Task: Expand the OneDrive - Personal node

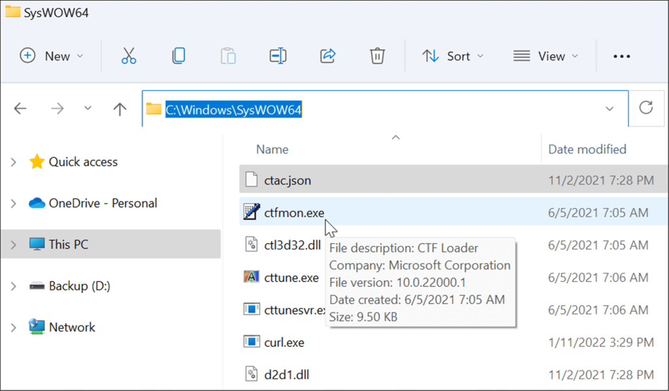Action: (14, 204)
